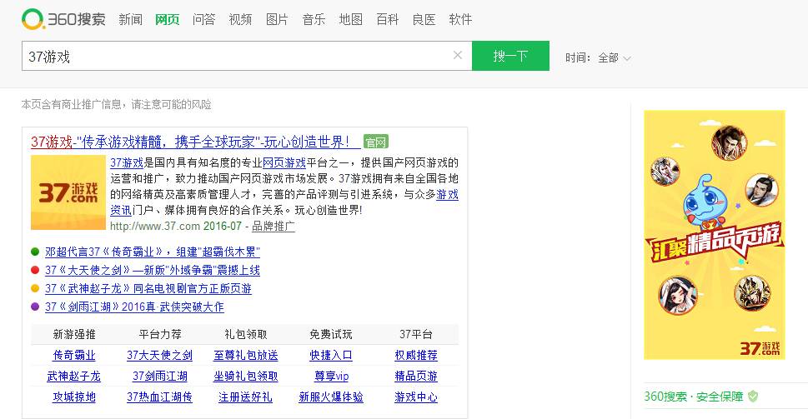Click the 本页含有商业推广信息 notice text
This screenshot has height=419, width=808.
(117, 104)
